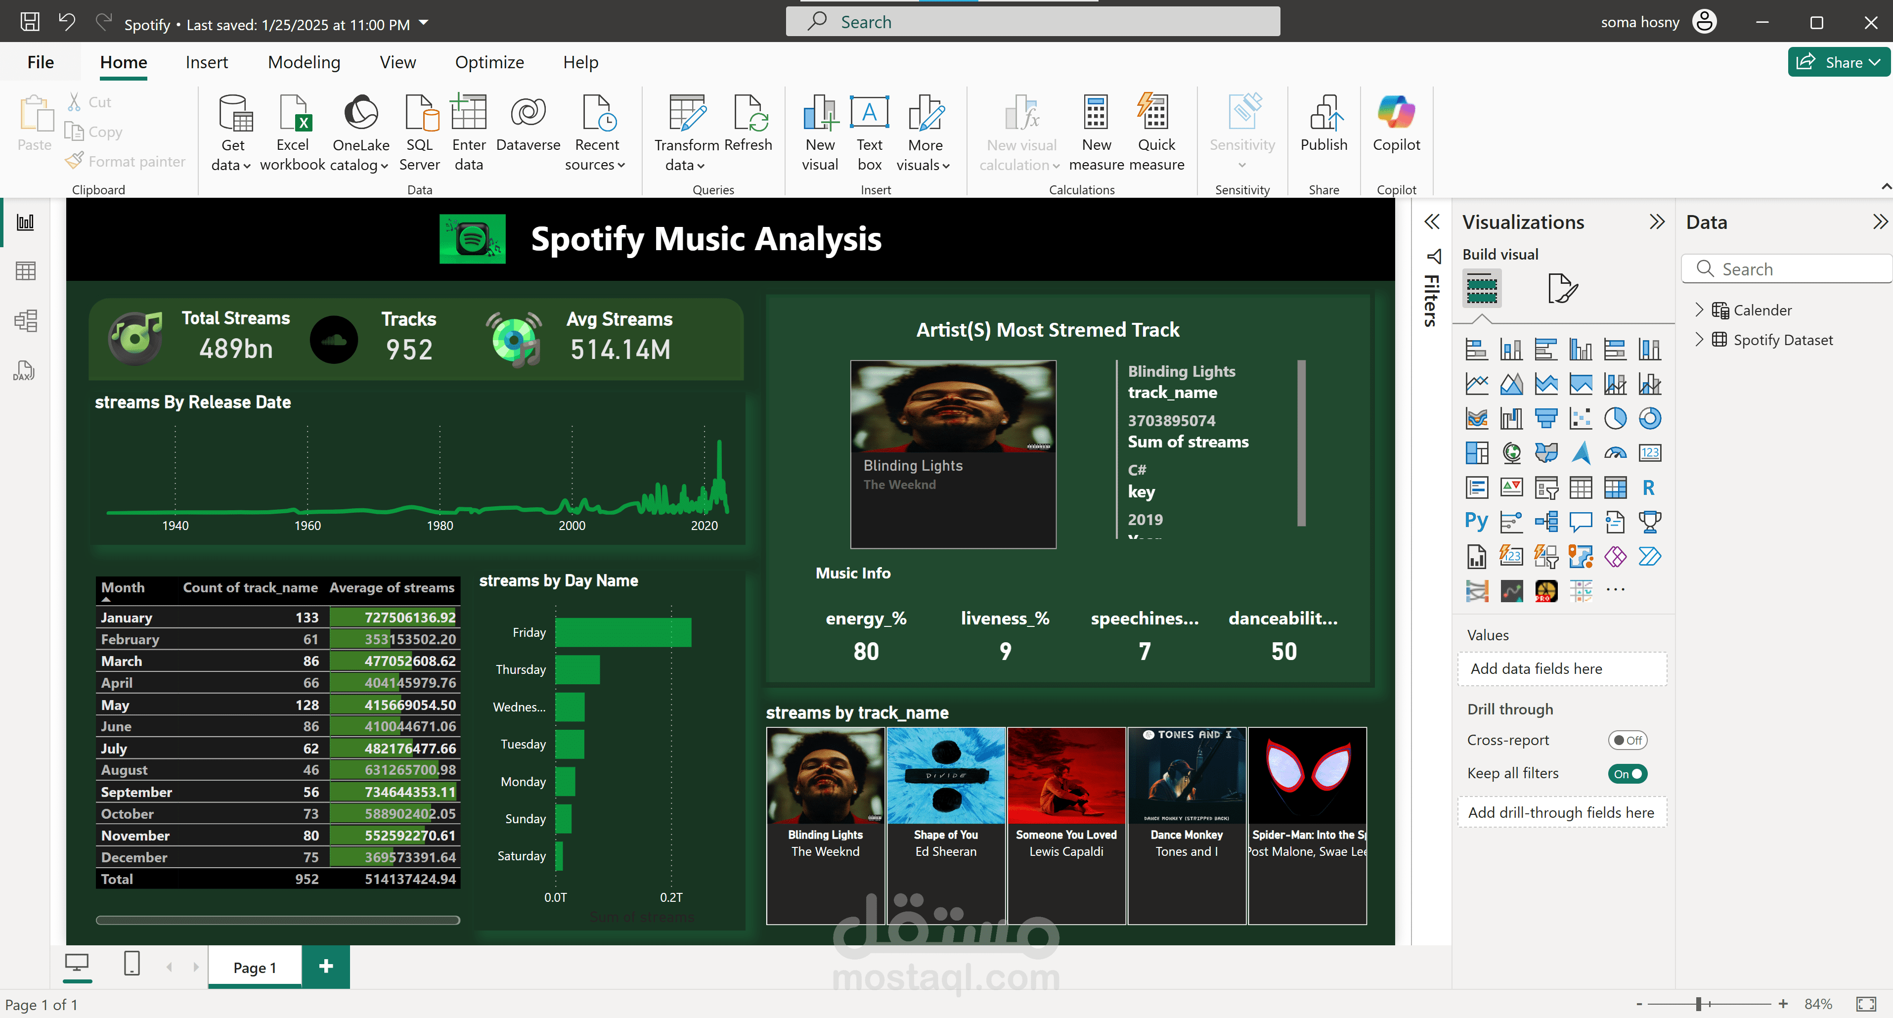This screenshot has width=1893, height=1018.
Task: Choose the Funnel visual icon
Action: click(x=1545, y=418)
